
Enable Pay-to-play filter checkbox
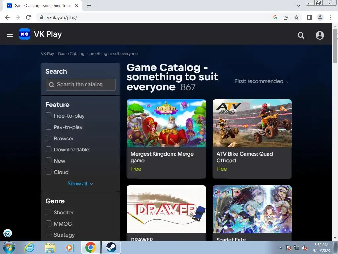coord(49,127)
